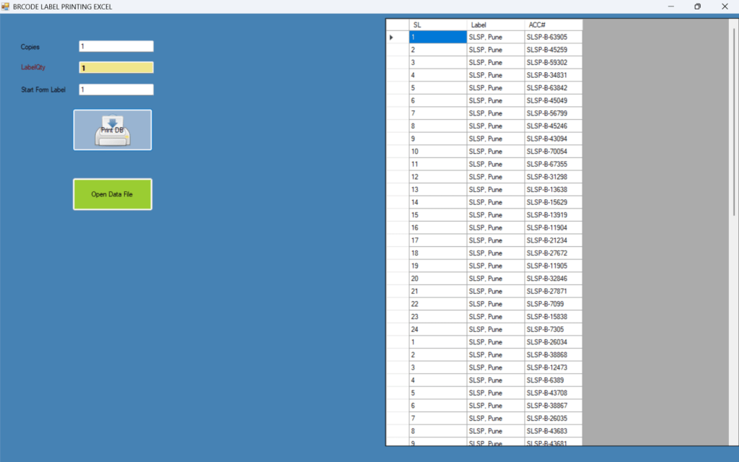
Task: Sort by the SL column header
Action: tap(437, 25)
